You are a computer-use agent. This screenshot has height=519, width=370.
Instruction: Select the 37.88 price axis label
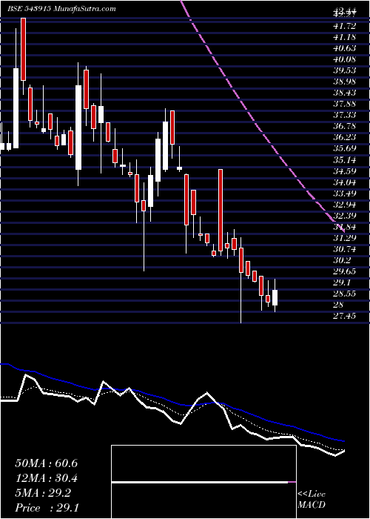pyautogui.click(x=345, y=104)
